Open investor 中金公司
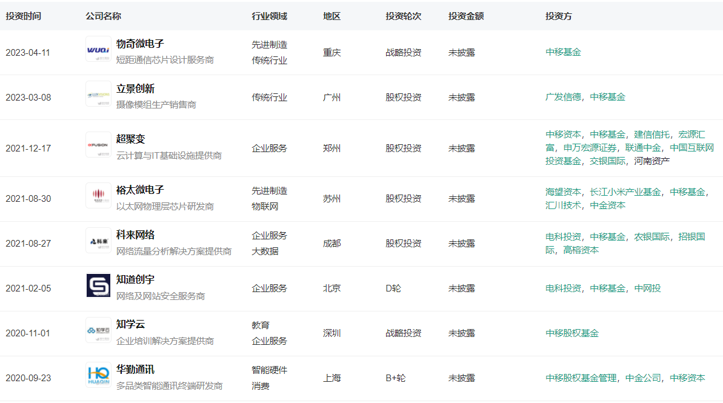The image size is (723, 403). pos(643,378)
